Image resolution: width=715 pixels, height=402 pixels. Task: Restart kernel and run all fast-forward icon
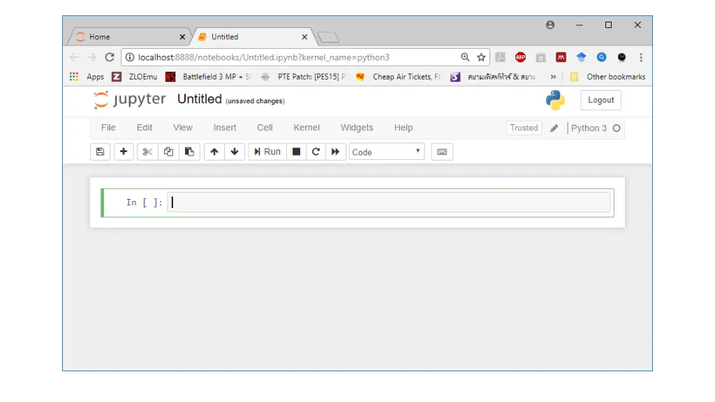pyautogui.click(x=336, y=151)
